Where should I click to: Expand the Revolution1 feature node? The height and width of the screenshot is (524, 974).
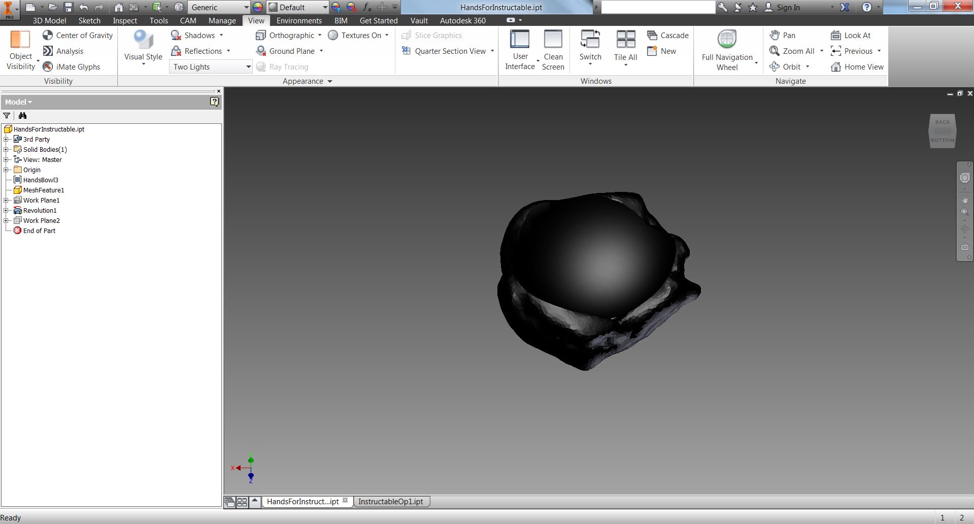click(6, 210)
